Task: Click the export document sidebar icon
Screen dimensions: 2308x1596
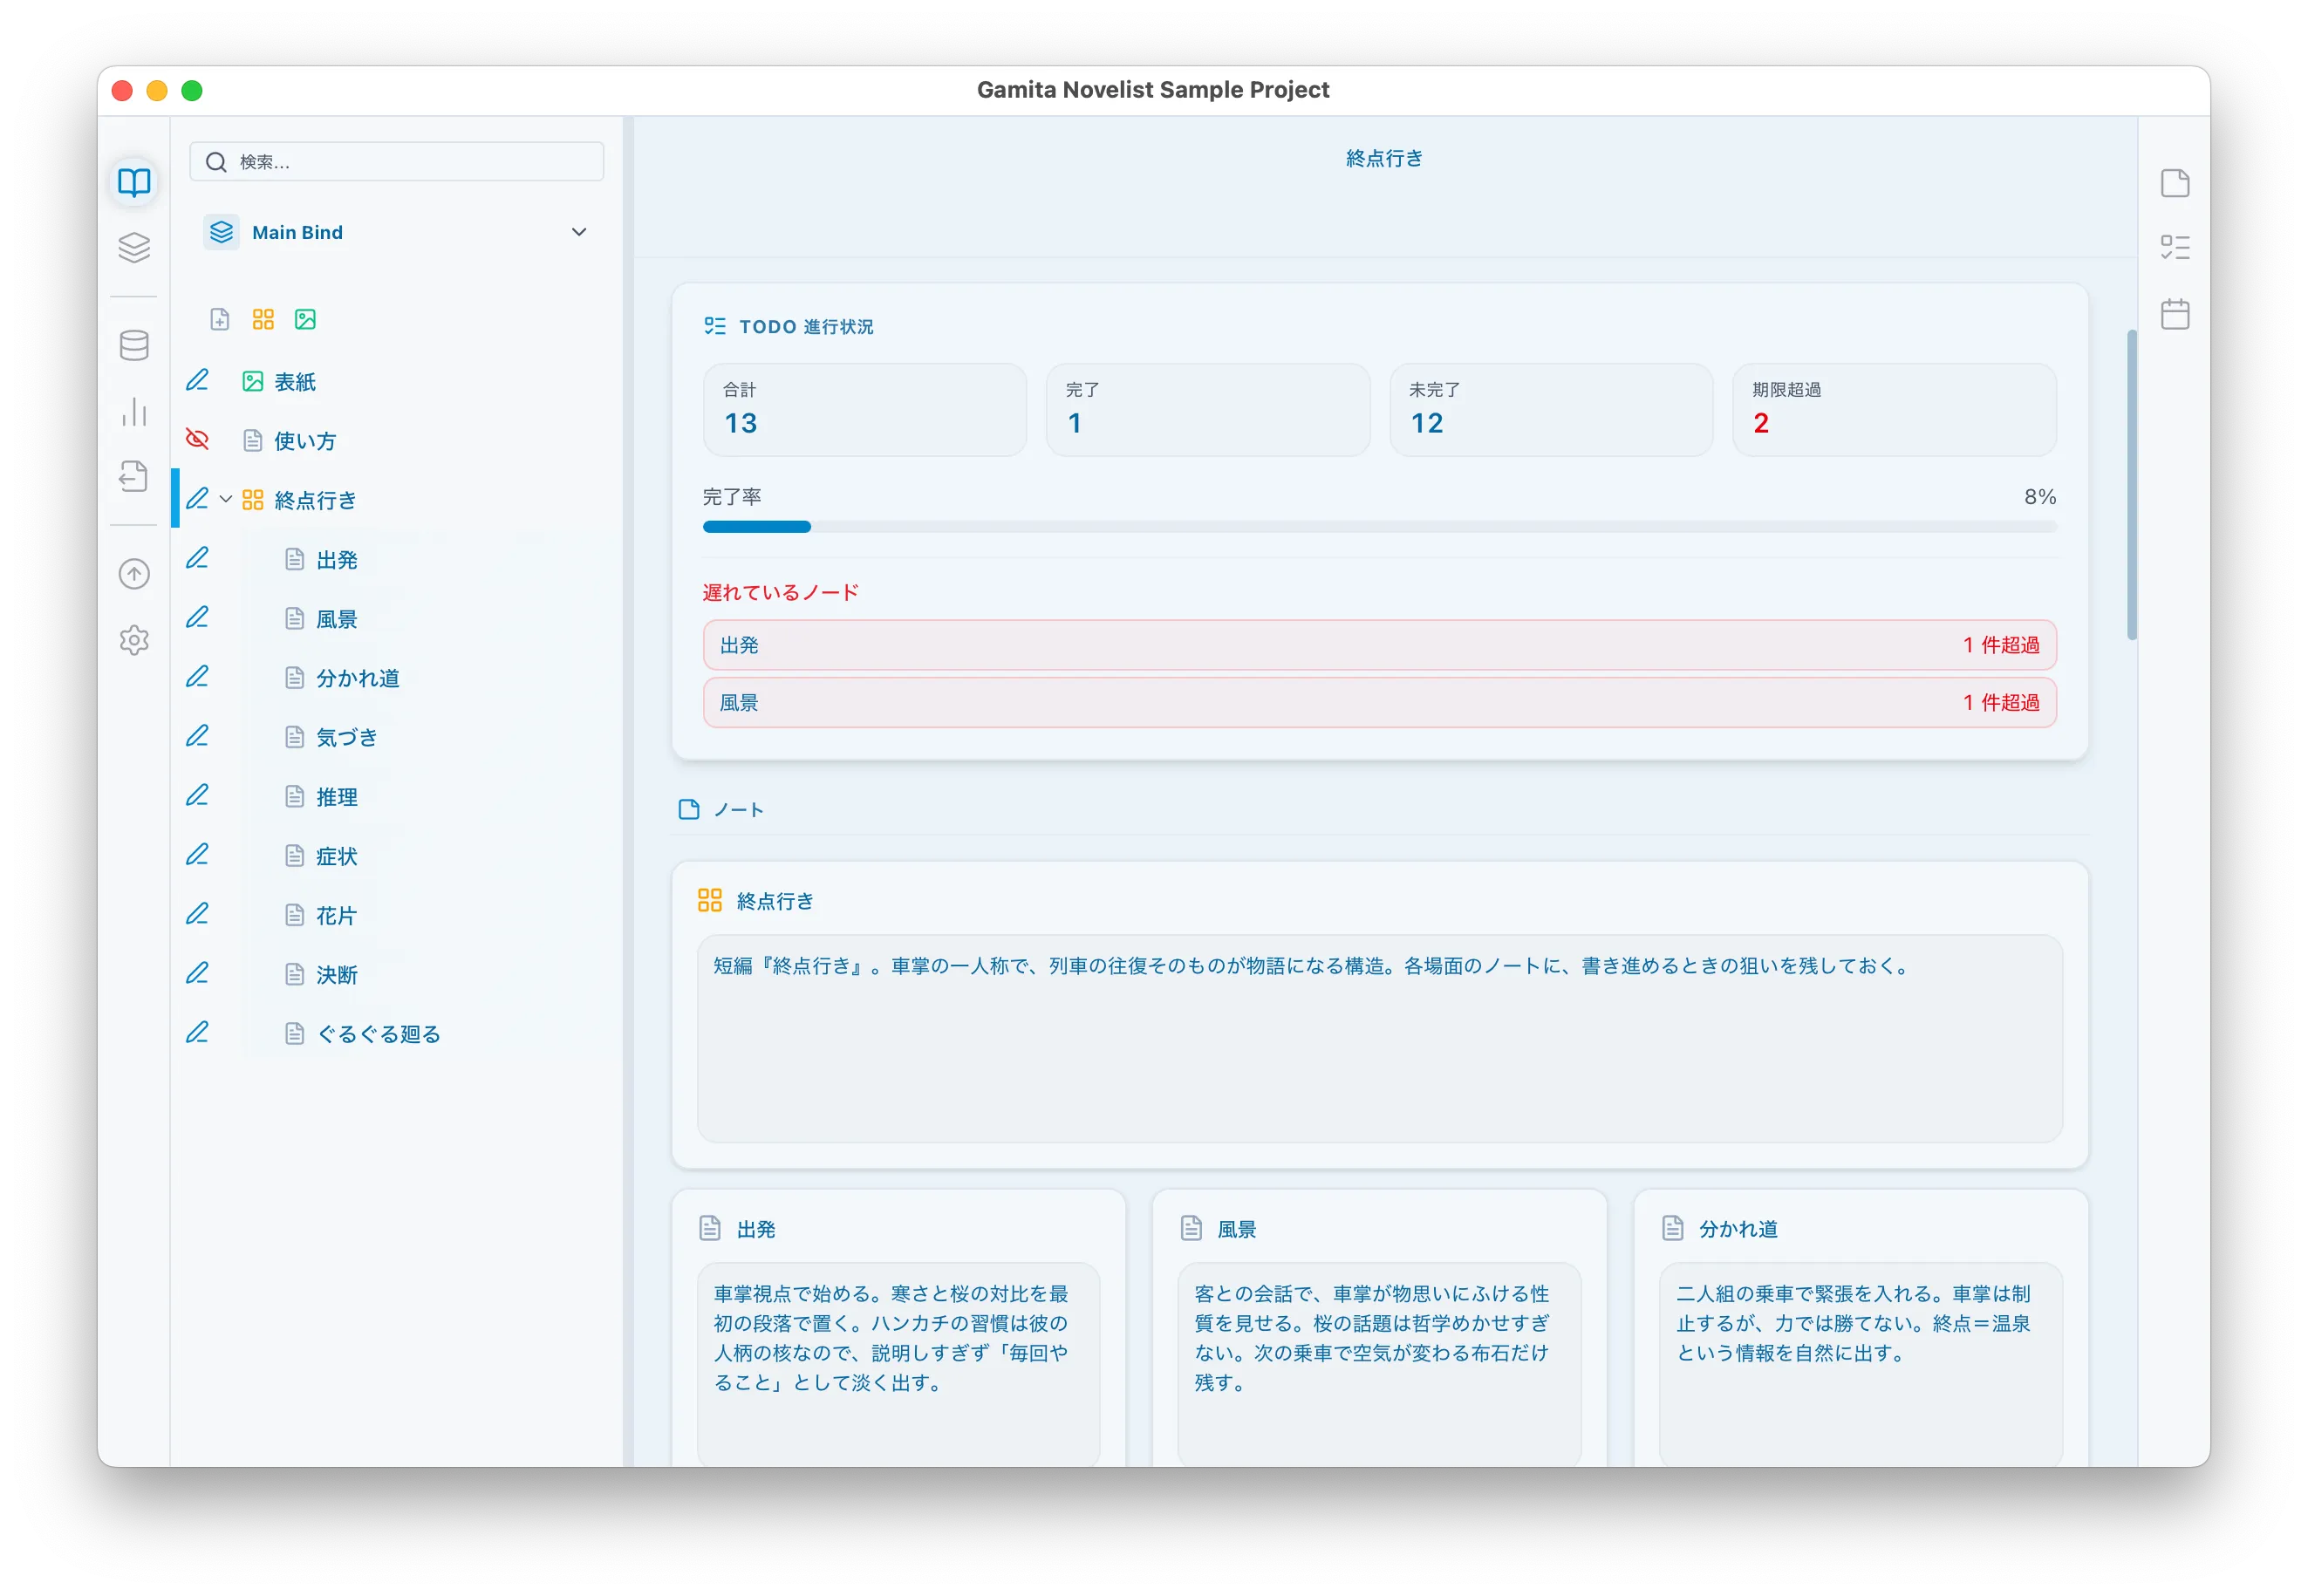Action: (x=134, y=476)
